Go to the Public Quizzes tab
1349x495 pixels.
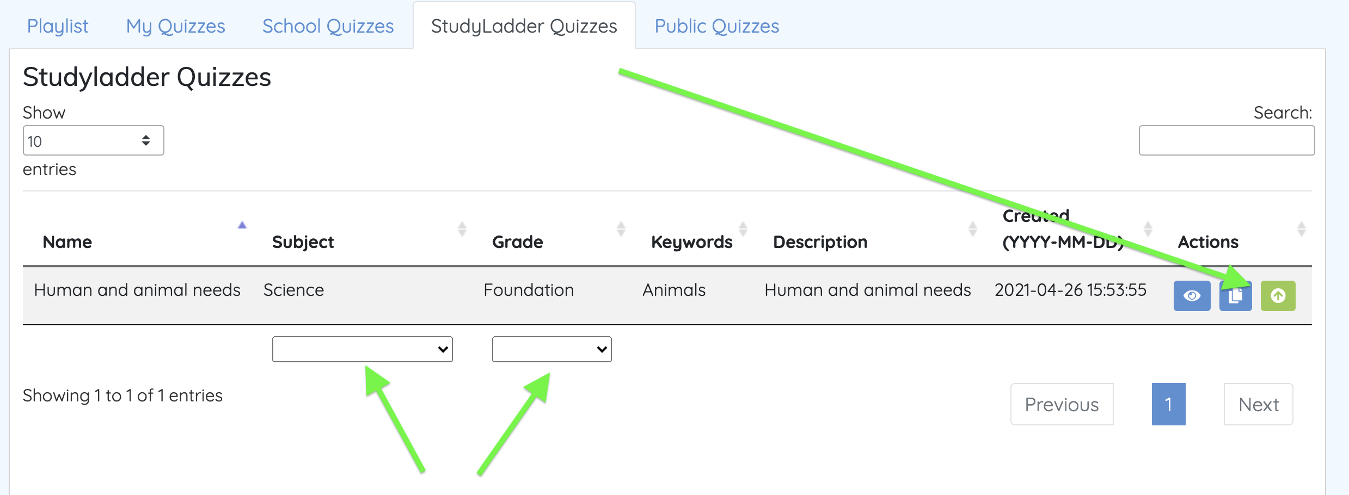click(x=716, y=26)
